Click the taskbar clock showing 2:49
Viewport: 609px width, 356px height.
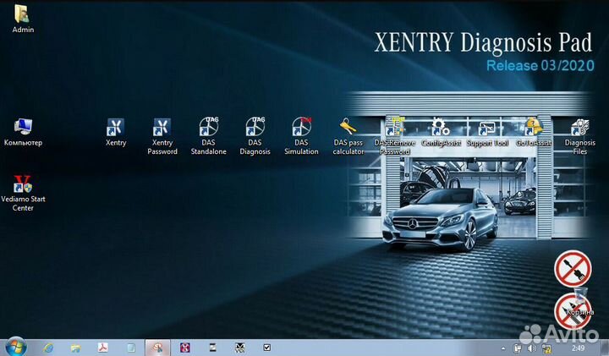[580, 348]
